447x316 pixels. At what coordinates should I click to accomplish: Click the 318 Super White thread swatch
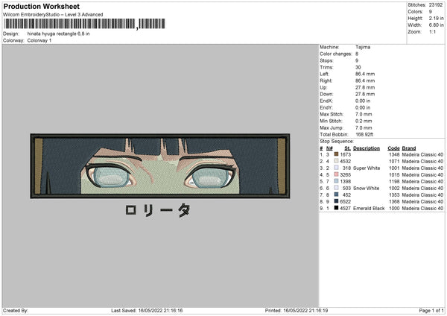pos(336,168)
